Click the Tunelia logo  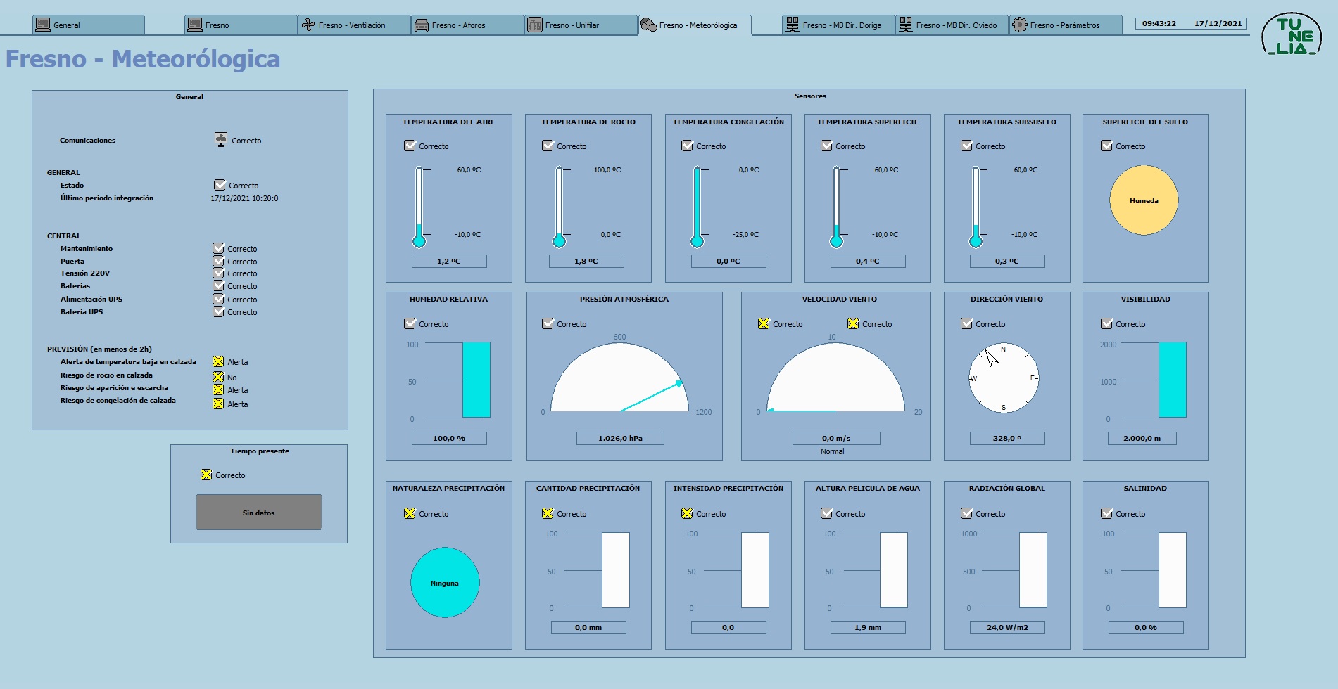coord(1292,35)
